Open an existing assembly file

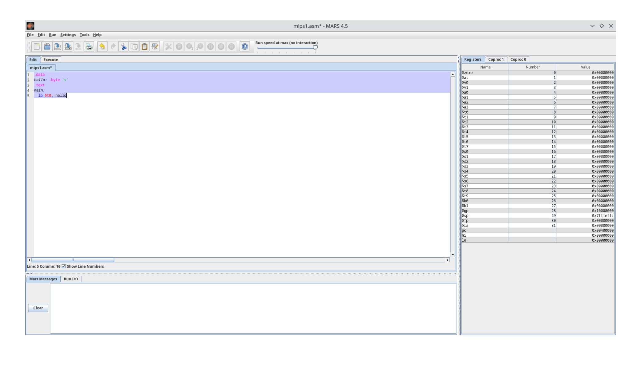(x=47, y=46)
